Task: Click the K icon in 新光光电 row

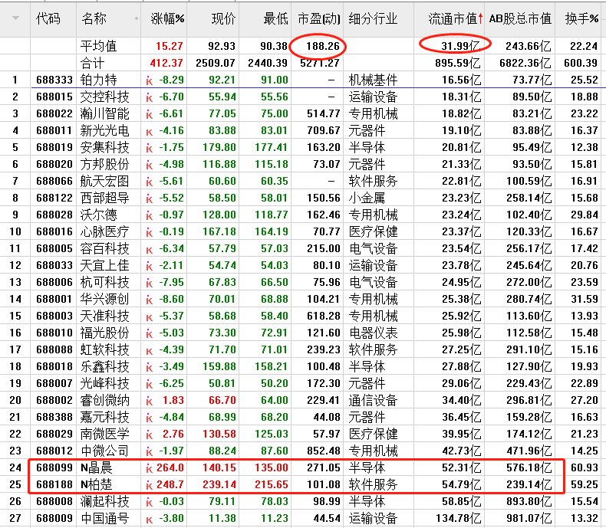Action: point(149,132)
